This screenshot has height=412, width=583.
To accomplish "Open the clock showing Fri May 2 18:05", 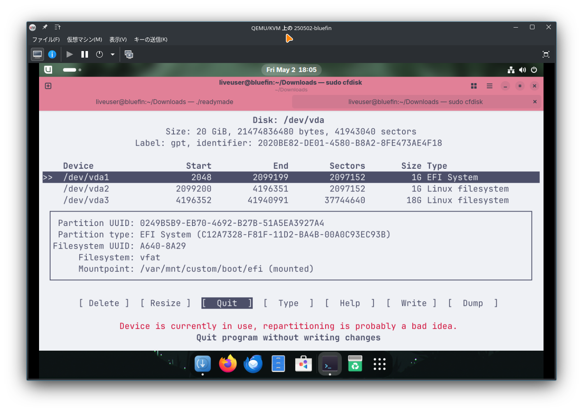I will click(291, 70).
